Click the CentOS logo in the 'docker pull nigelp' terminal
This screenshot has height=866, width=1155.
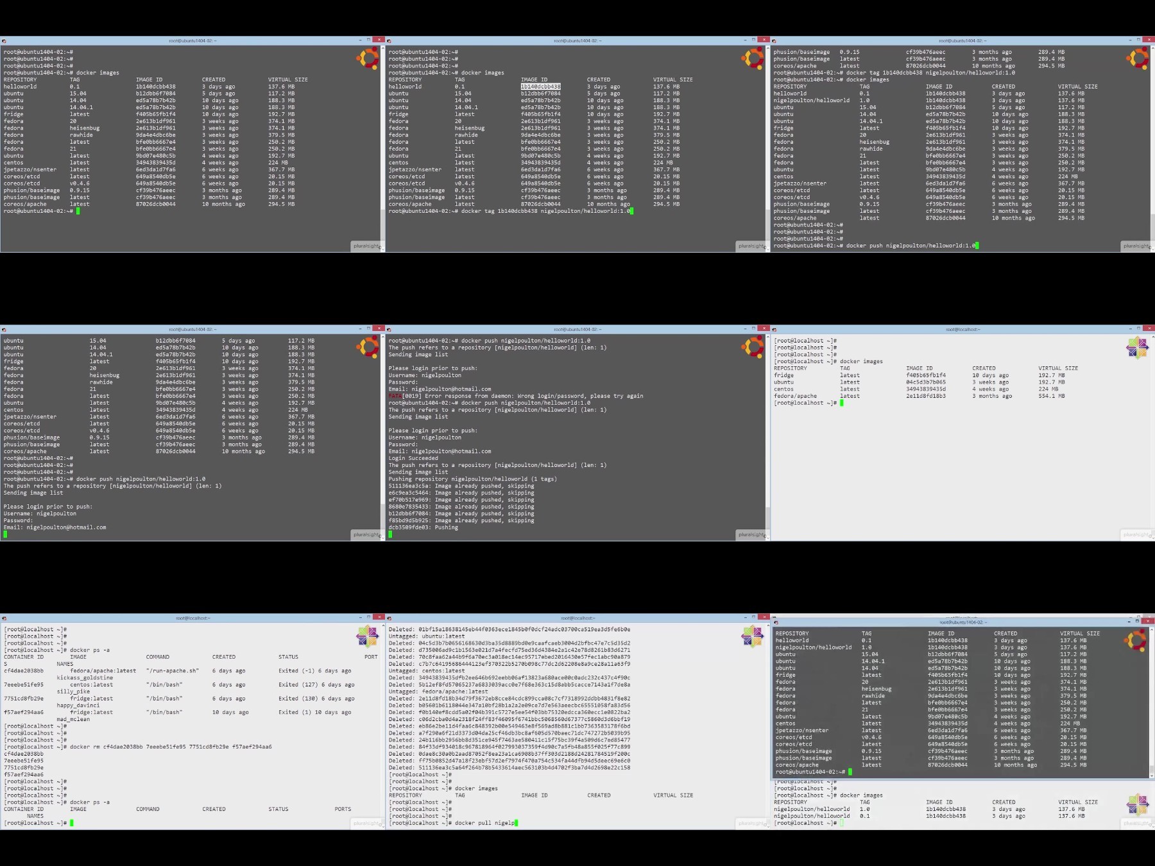753,636
